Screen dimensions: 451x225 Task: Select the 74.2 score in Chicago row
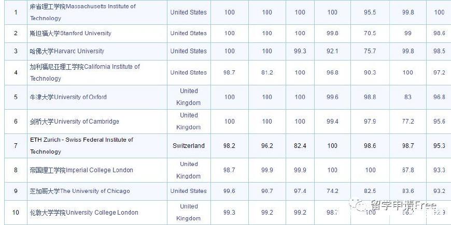pos(332,191)
